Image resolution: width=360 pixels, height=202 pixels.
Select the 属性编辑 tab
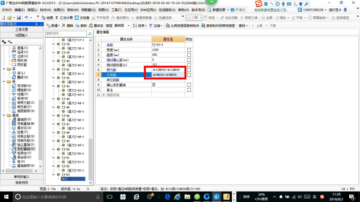(x=103, y=32)
